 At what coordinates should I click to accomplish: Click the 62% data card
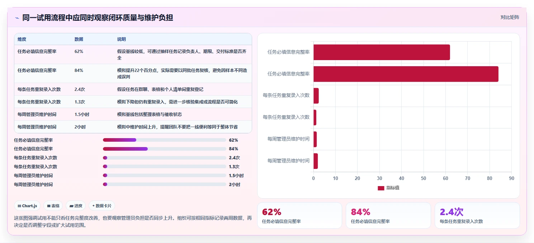[x=299, y=215]
